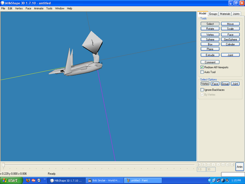
Task: Play forward double-arrow button
Action: click(223, 164)
